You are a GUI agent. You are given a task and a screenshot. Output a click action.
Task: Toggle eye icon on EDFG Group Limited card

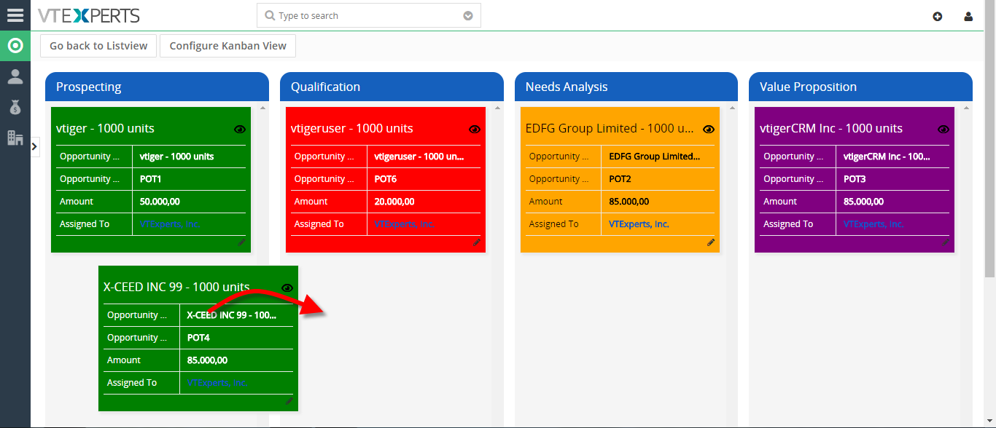tap(709, 129)
